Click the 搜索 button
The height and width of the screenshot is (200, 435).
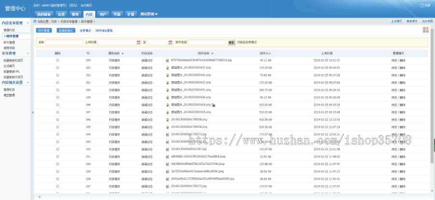coord(231,42)
